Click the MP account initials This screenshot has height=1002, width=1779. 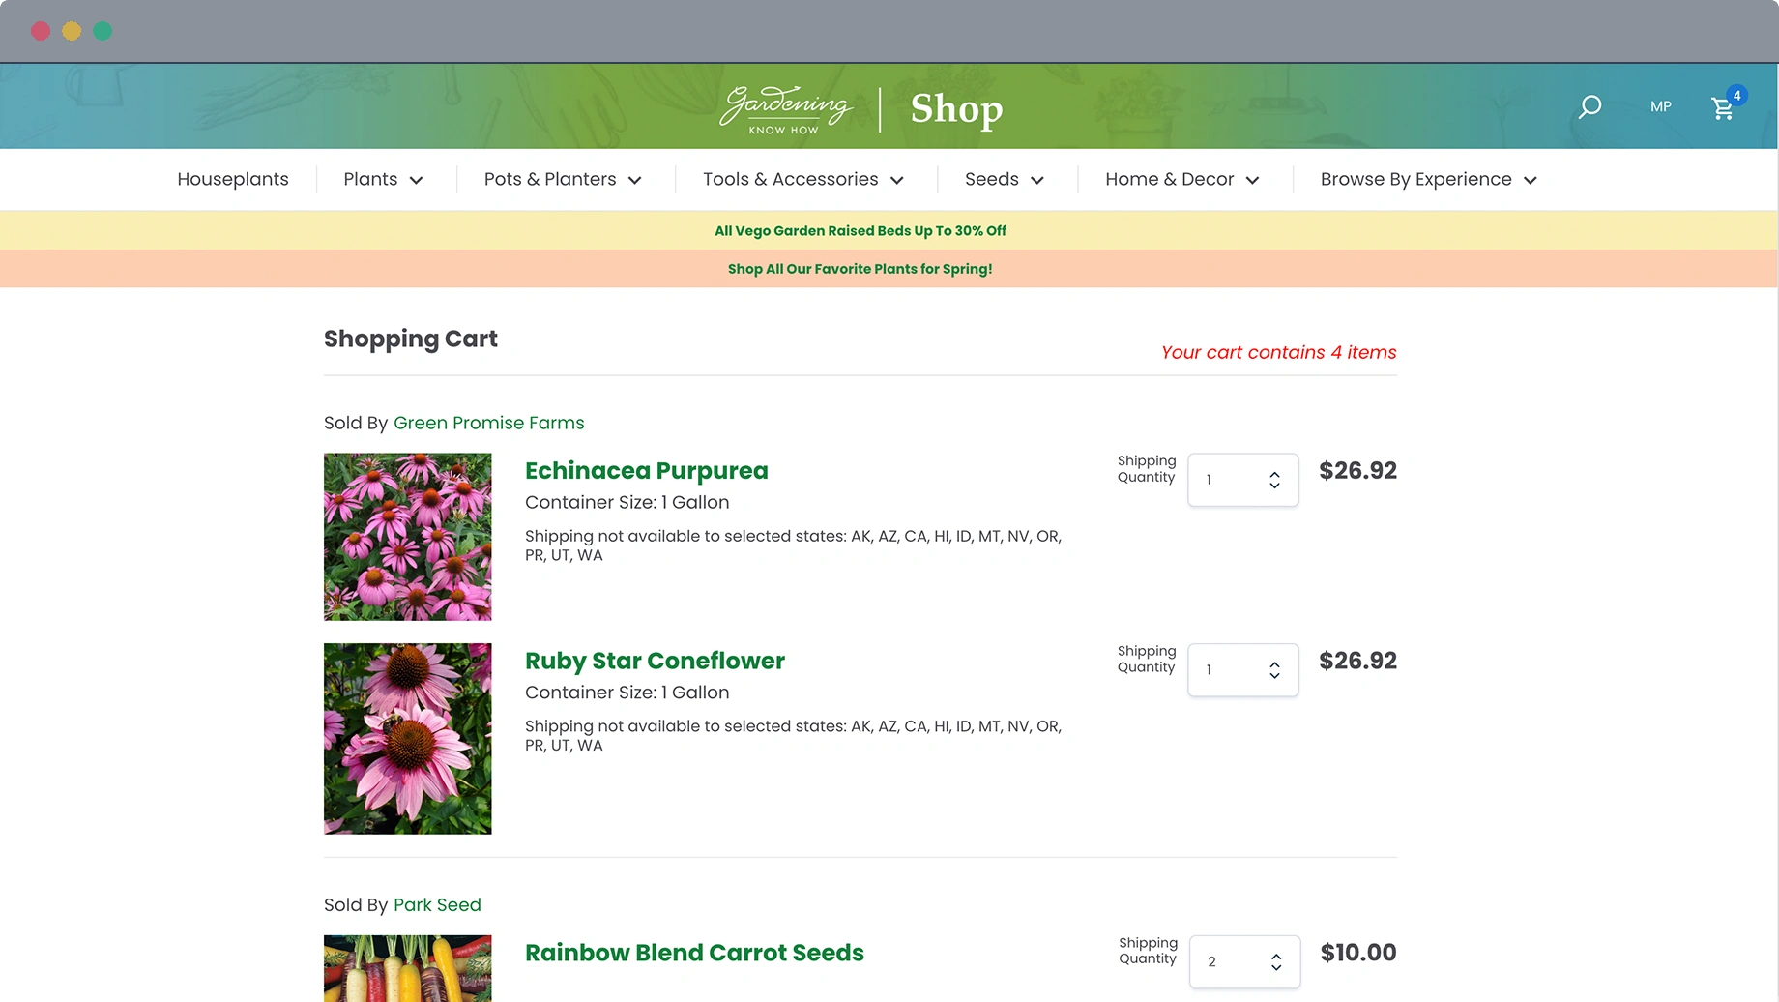pyautogui.click(x=1661, y=106)
